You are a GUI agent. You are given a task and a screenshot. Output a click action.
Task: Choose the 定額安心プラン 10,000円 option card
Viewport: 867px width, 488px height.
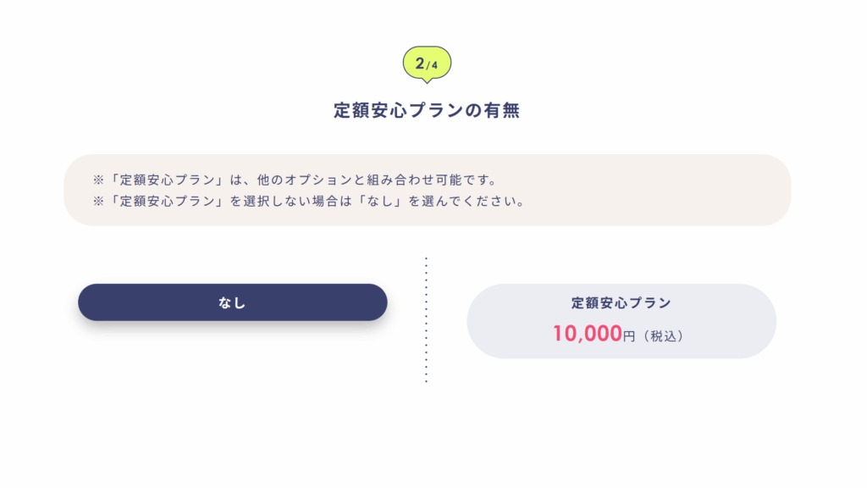[621, 321]
